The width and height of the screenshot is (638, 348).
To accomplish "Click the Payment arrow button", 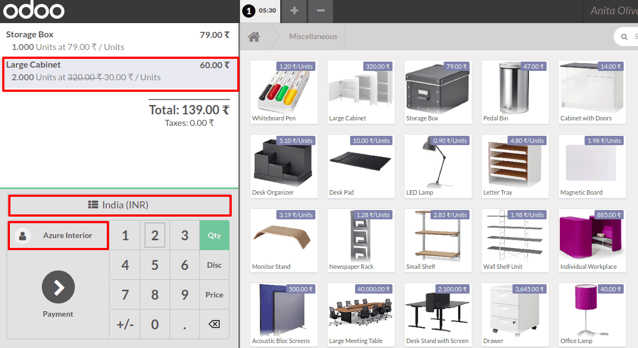I will pos(58,287).
